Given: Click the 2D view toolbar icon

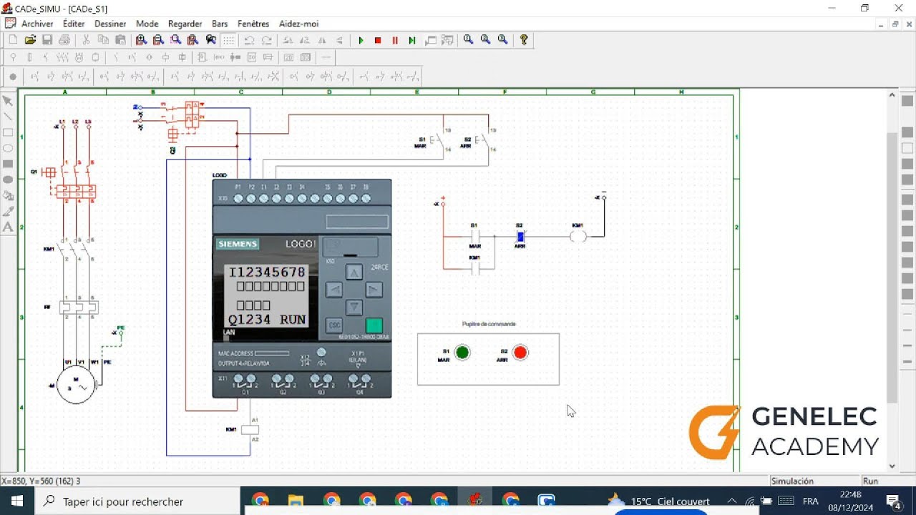Looking at the screenshot, I should (x=288, y=57).
